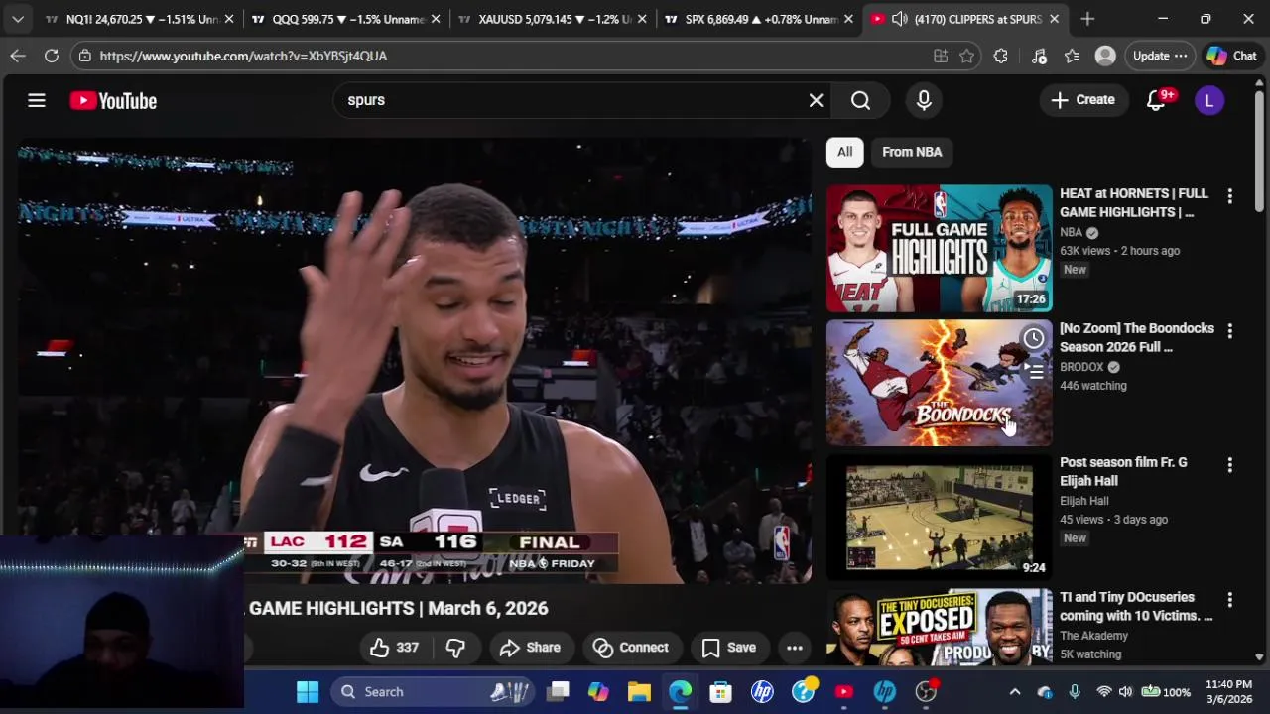Like the video with 337 likes
The width and height of the screenshot is (1270, 714).
(395, 648)
